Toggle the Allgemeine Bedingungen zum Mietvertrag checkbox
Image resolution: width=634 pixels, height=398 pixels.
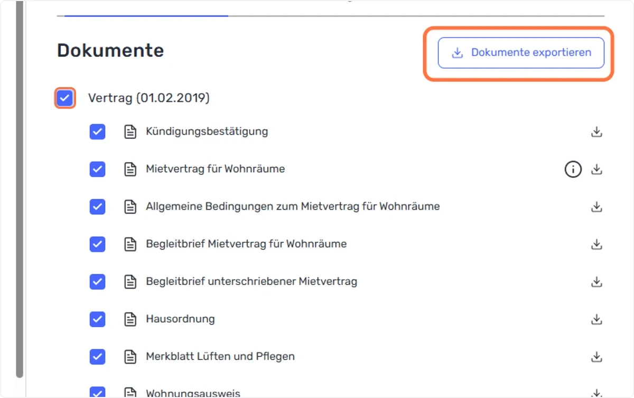click(97, 207)
